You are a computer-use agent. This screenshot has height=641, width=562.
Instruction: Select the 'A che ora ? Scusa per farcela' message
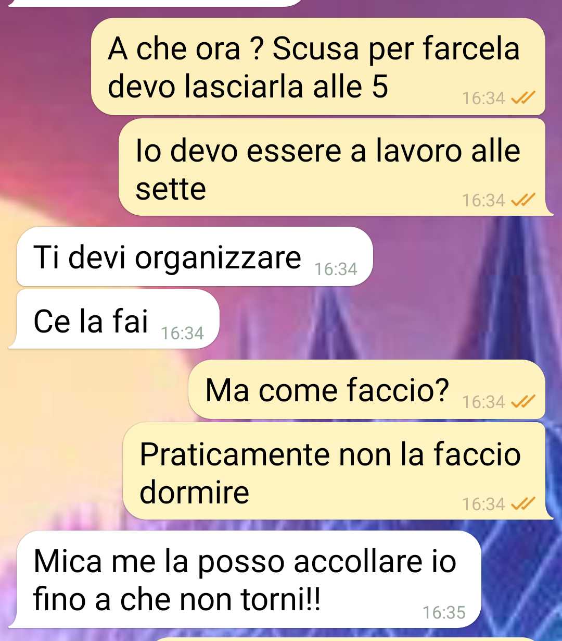(x=318, y=67)
